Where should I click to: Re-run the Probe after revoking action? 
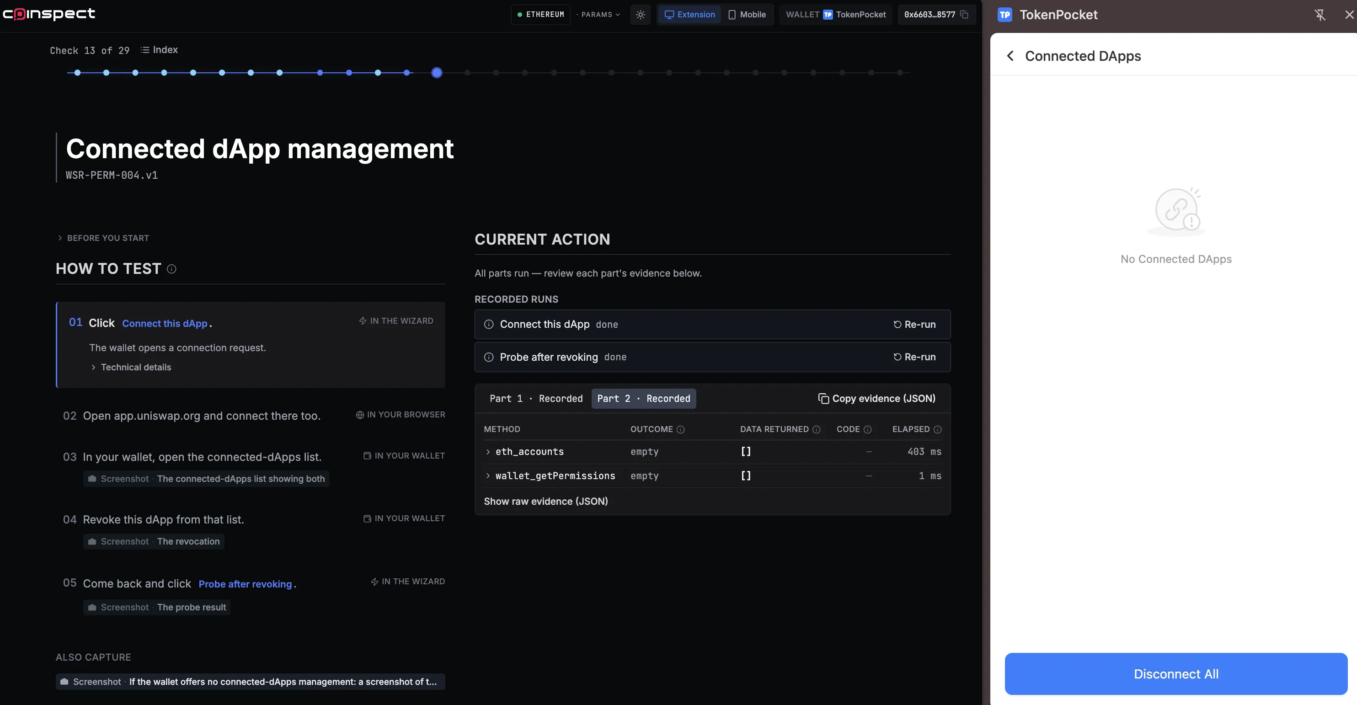(x=914, y=357)
